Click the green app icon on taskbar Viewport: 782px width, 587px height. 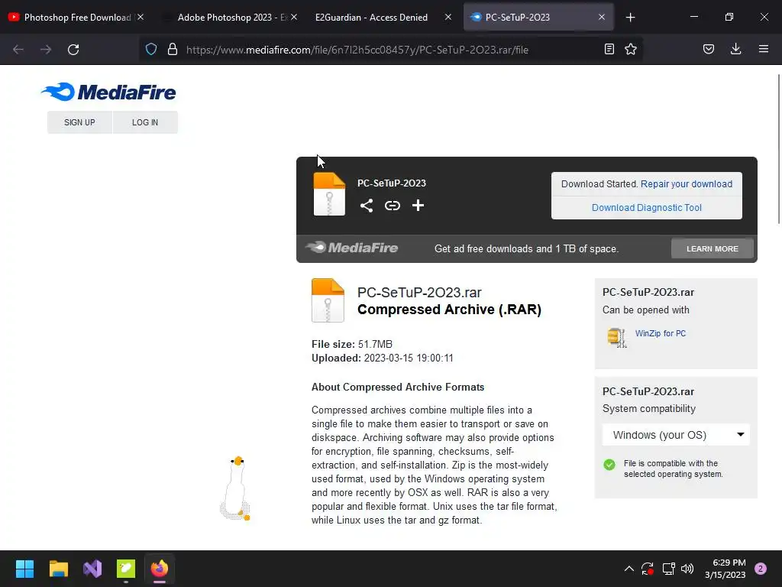(126, 569)
